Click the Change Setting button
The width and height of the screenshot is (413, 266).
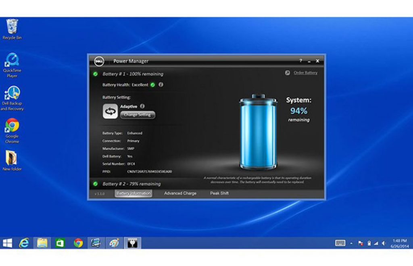point(138,115)
